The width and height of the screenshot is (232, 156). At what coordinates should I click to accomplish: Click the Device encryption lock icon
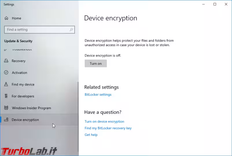[6, 120]
